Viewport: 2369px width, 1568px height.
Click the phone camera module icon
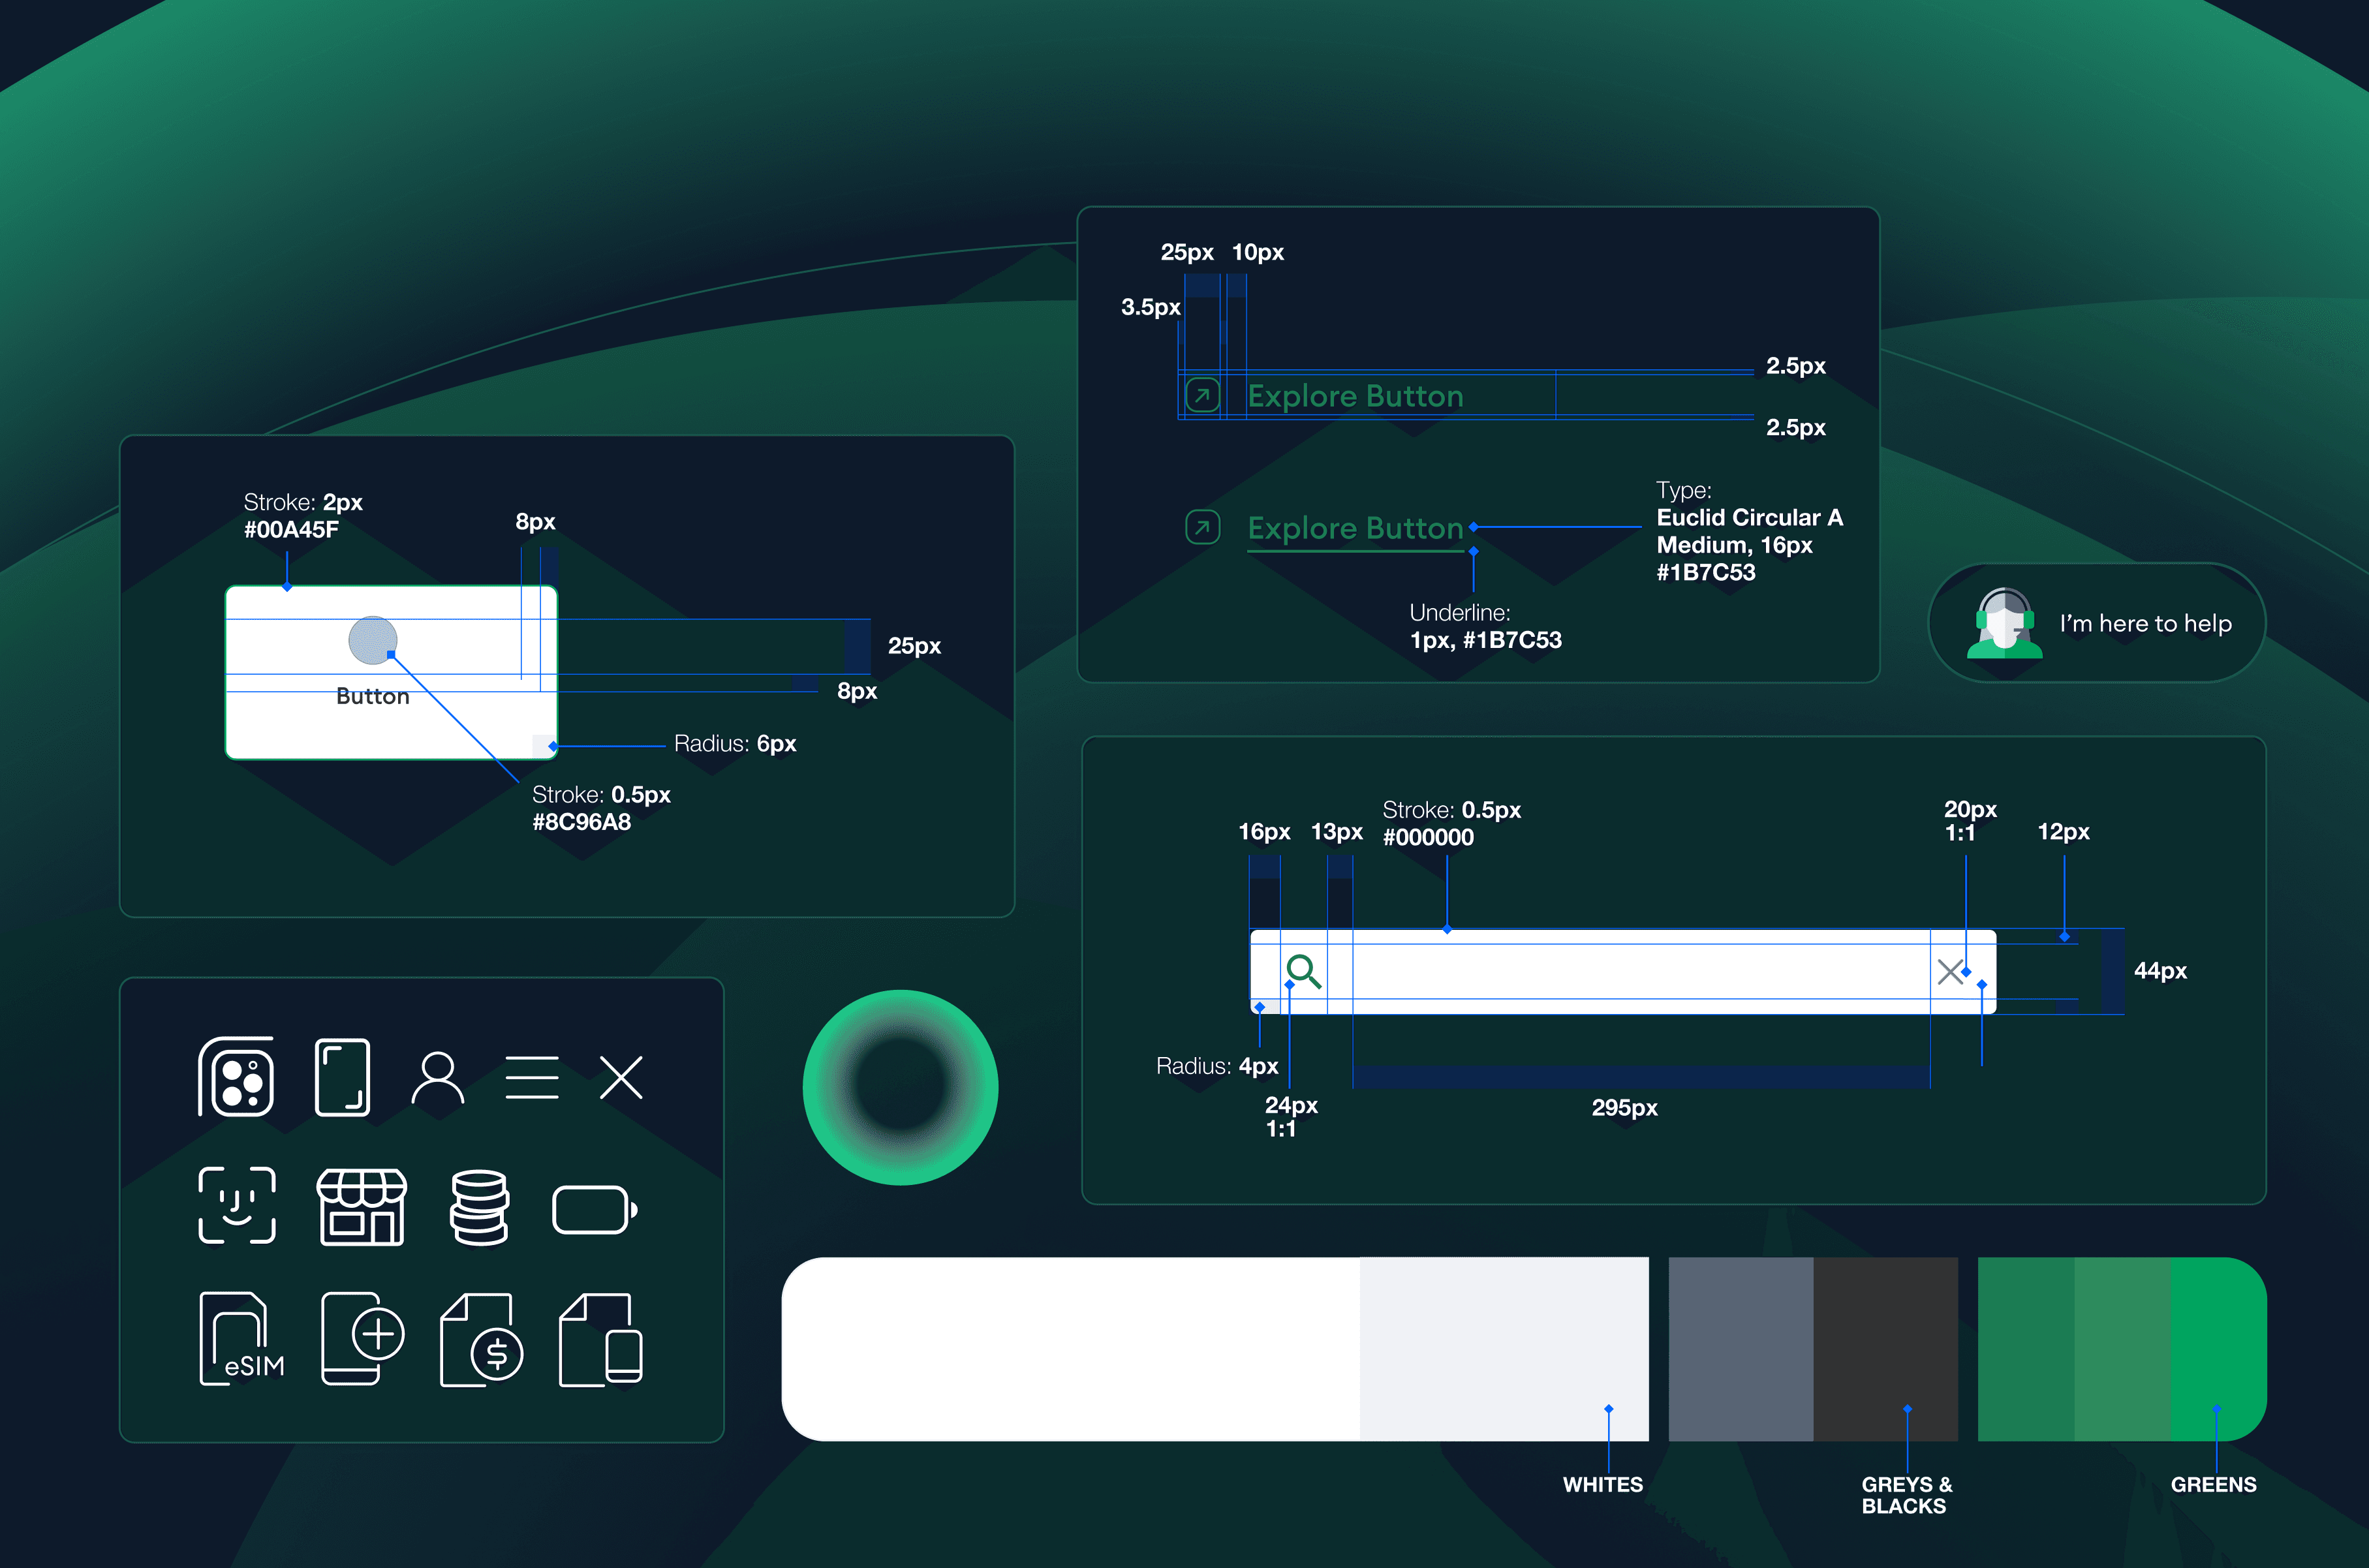pyautogui.click(x=236, y=1077)
